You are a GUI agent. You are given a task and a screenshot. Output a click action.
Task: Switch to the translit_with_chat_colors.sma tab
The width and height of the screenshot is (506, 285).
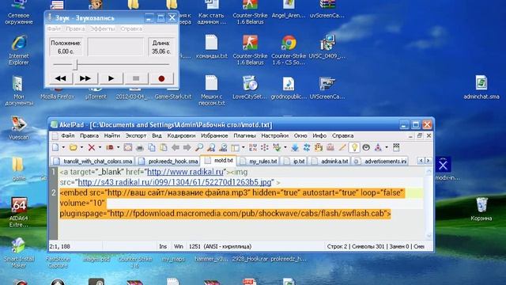[93, 161]
